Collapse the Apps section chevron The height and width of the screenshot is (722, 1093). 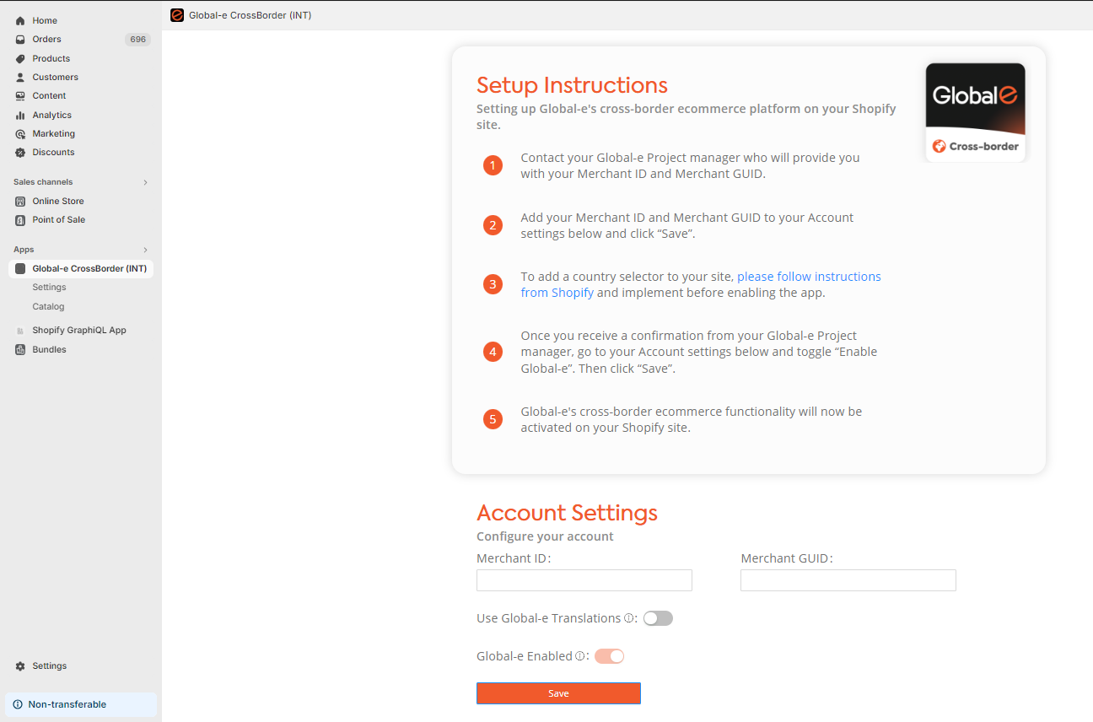(x=144, y=249)
